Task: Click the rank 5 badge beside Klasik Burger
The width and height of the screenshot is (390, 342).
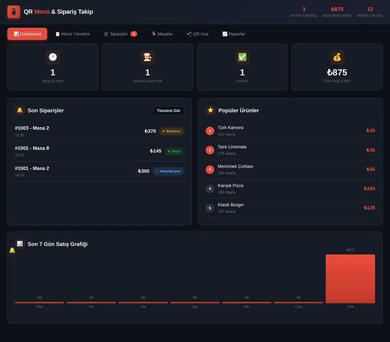Action: 210,208
